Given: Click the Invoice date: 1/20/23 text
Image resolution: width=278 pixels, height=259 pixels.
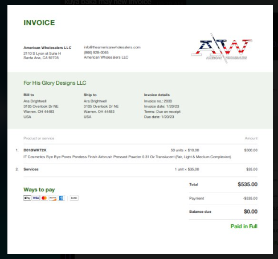Looking at the screenshot, I should [161, 106].
